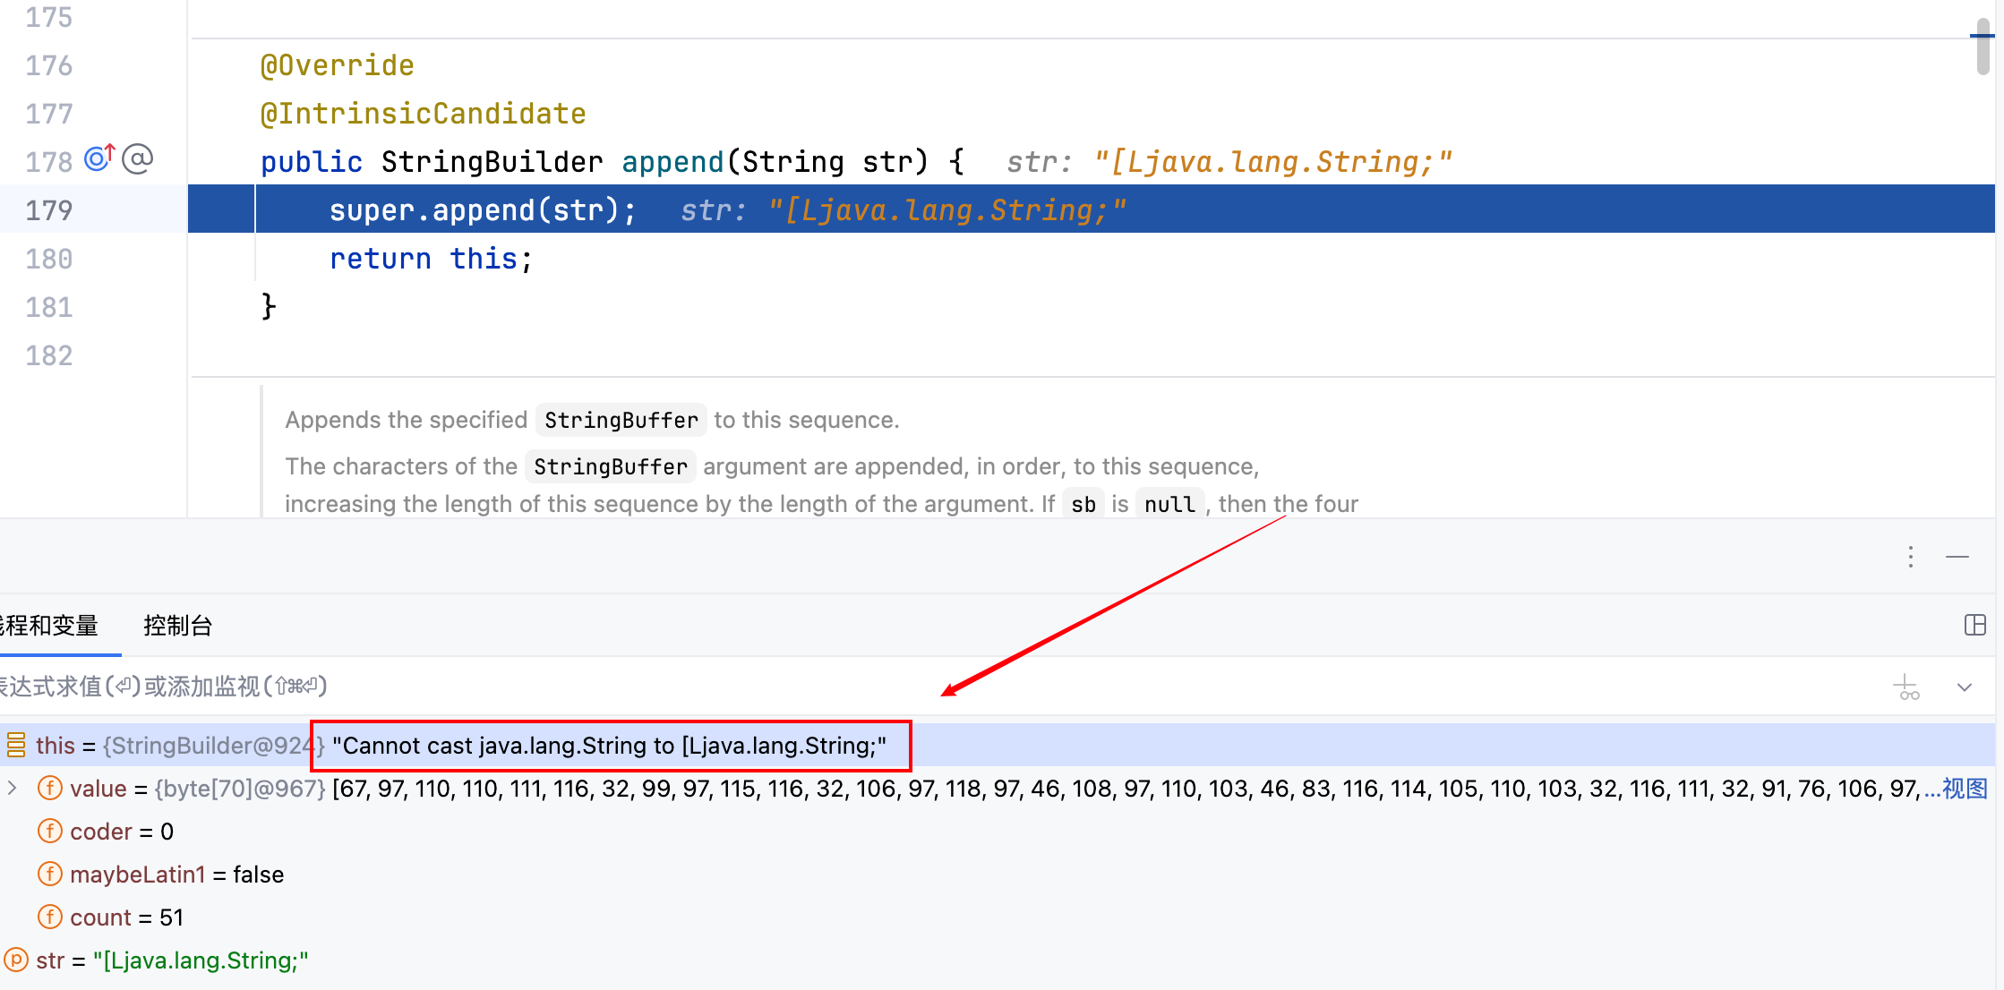Image resolution: width=2004 pixels, height=990 pixels.
Task: Click the 'this' variable stack icon
Action: click(16, 745)
